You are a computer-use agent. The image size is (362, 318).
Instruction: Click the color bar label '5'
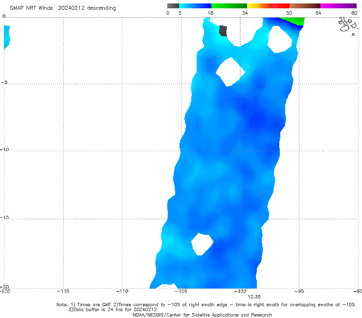(180, 13)
